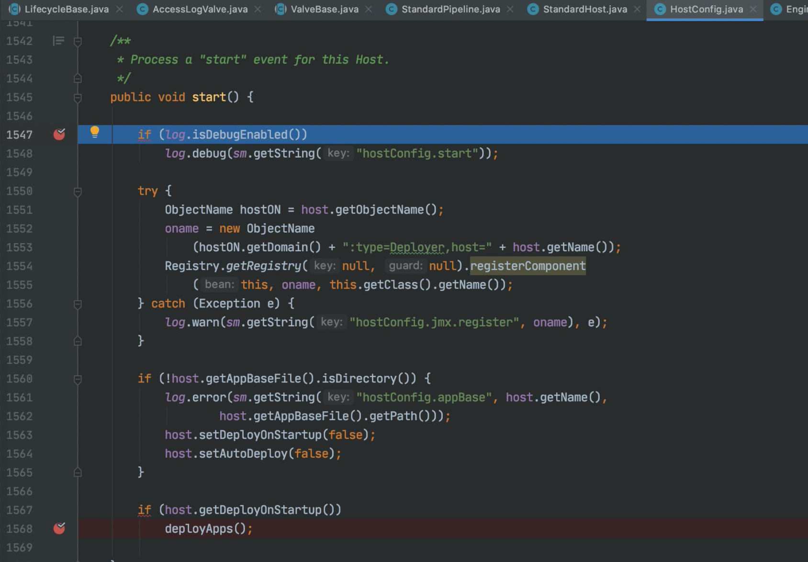808x562 pixels.
Task: Click line number 1551 in the gutter
Action: tap(20, 210)
